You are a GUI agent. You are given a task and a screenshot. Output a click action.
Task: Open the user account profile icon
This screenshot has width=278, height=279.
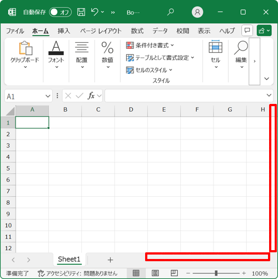coord(197,12)
